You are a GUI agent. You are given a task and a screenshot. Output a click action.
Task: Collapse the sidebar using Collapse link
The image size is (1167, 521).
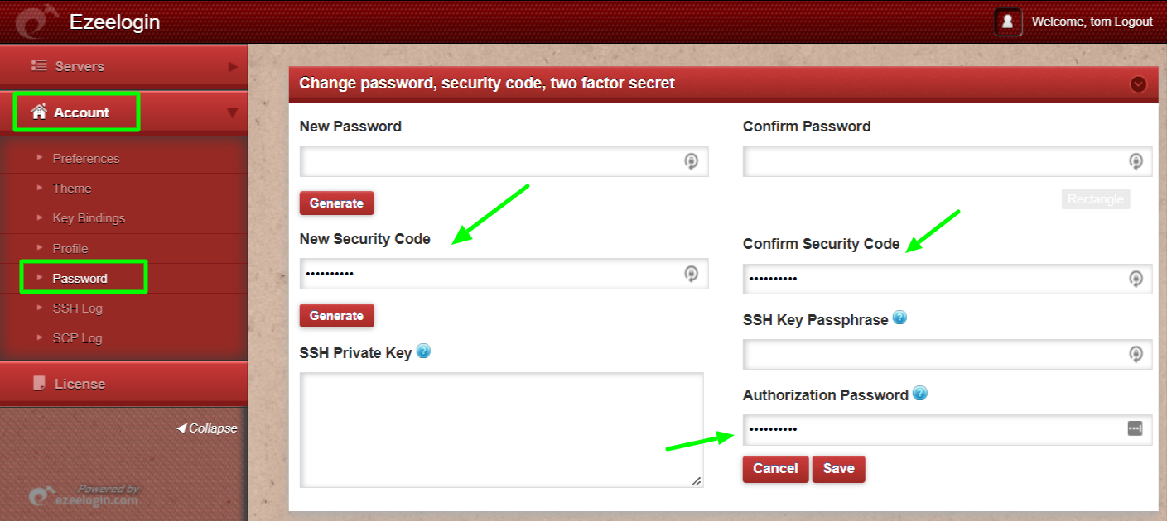(207, 428)
